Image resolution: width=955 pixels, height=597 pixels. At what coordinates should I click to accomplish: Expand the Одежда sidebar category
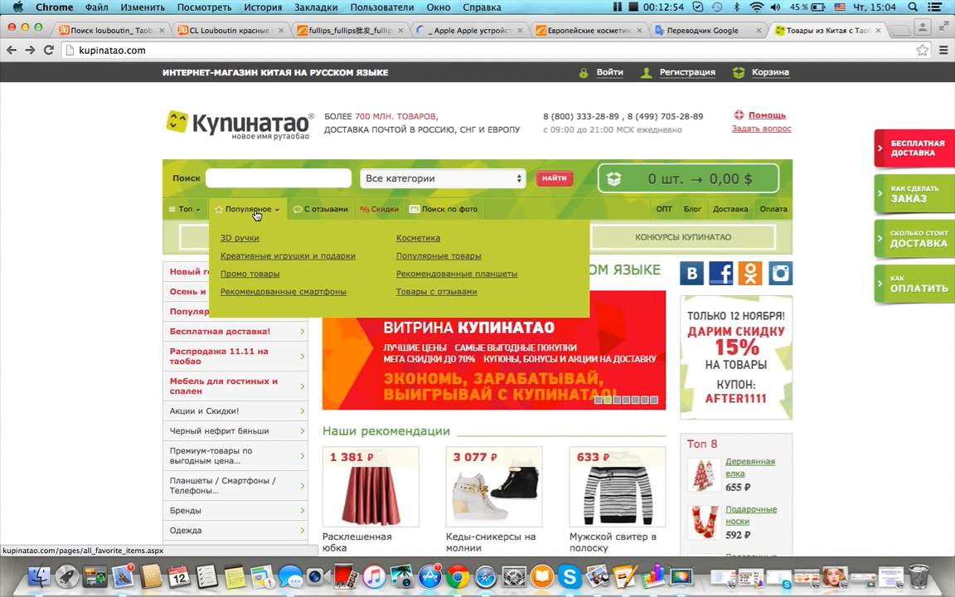pyautogui.click(x=235, y=531)
